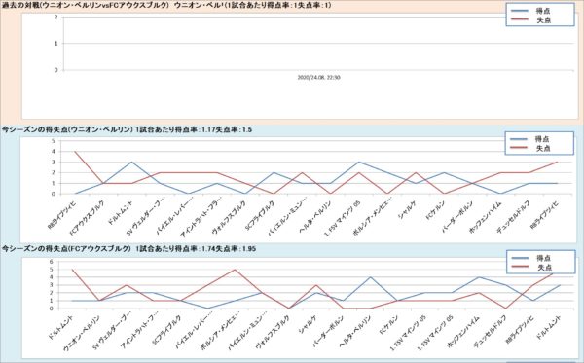The image size is (584, 363).
Task: Click the FCケルン axis label in the ウニオン・ベルリン chart
Action: pyautogui.click(x=435, y=211)
